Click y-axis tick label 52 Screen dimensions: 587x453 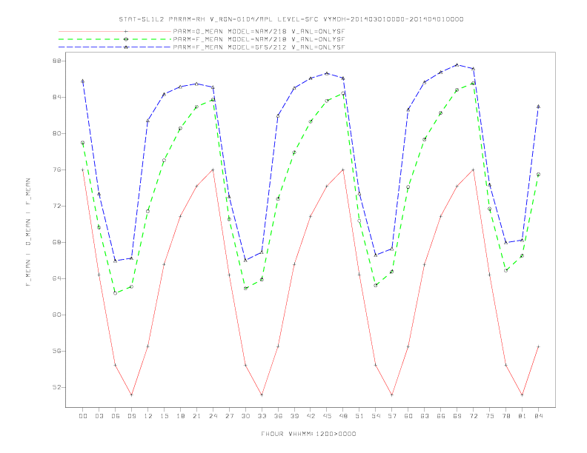coord(56,387)
